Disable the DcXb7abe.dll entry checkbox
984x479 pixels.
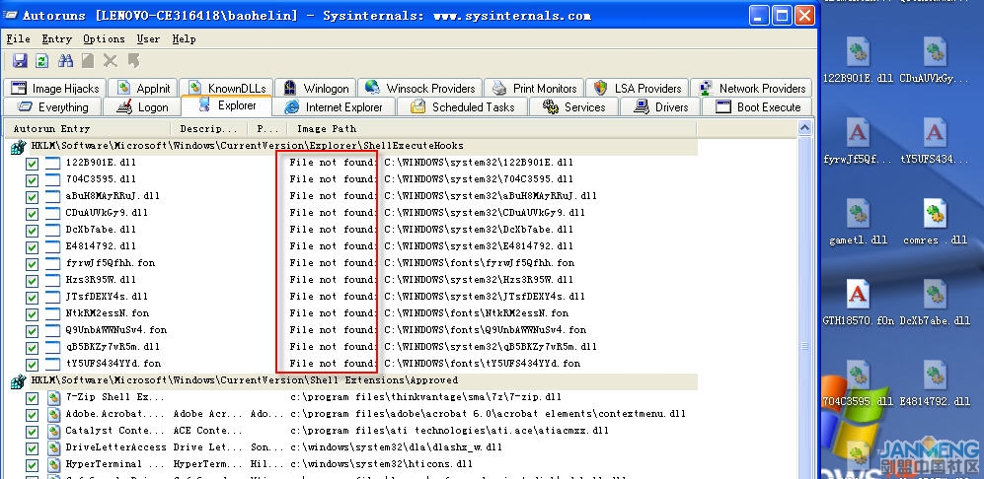[x=32, y=231]
